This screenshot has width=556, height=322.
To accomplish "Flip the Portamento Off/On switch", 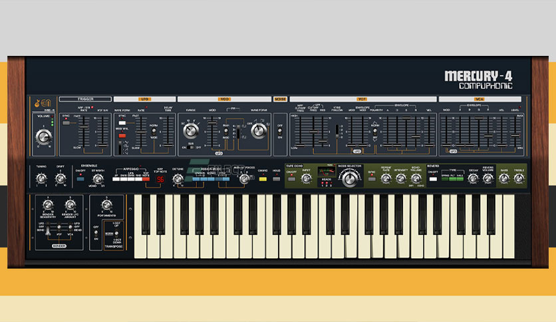I will (x=96, y=233).
